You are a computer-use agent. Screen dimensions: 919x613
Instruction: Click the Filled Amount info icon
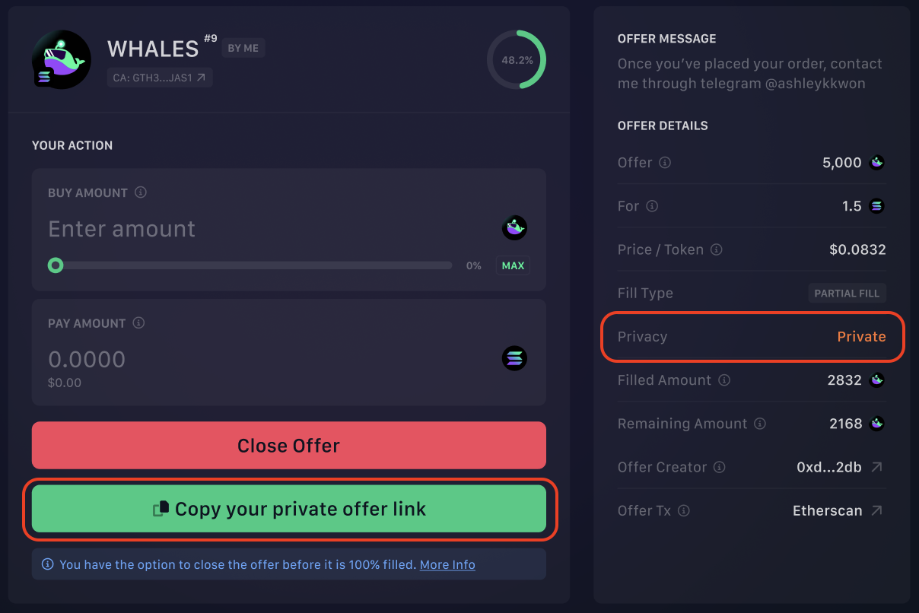pyautogui.click(x=724, y=380)
